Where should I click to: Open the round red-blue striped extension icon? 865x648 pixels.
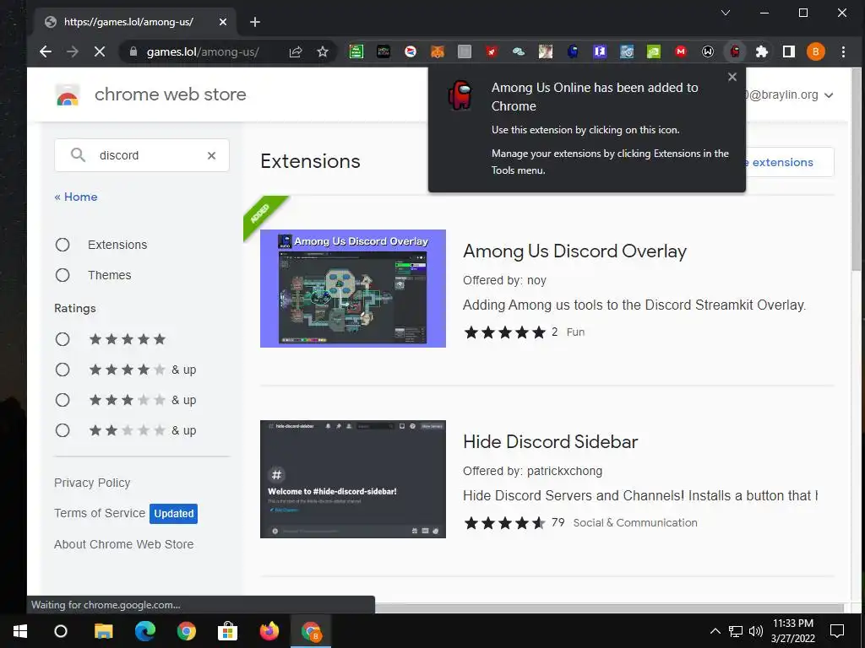(x=411, y=51)
